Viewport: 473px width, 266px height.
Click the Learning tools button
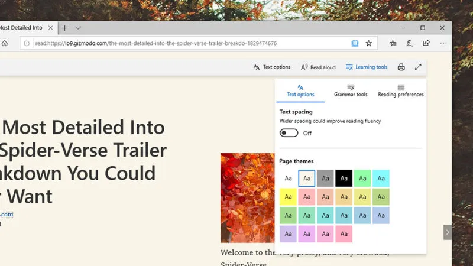(x=367, y=67)
